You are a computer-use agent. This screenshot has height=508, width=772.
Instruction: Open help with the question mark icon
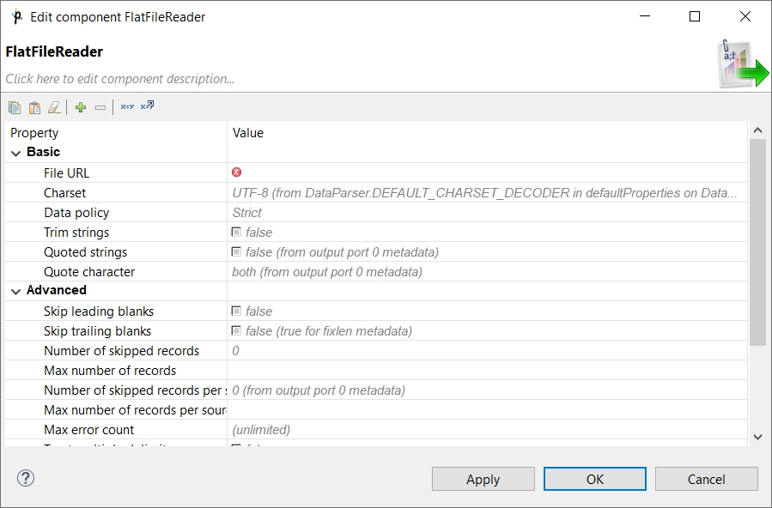coord(26,478)
